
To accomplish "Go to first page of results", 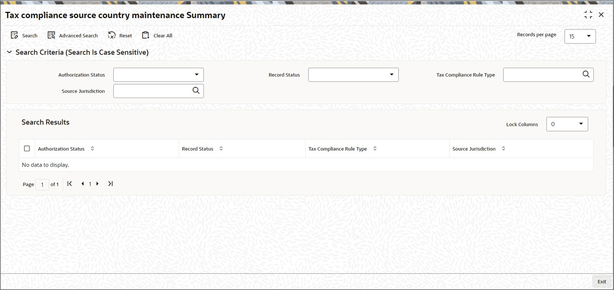I will click(x=70, y=184).
